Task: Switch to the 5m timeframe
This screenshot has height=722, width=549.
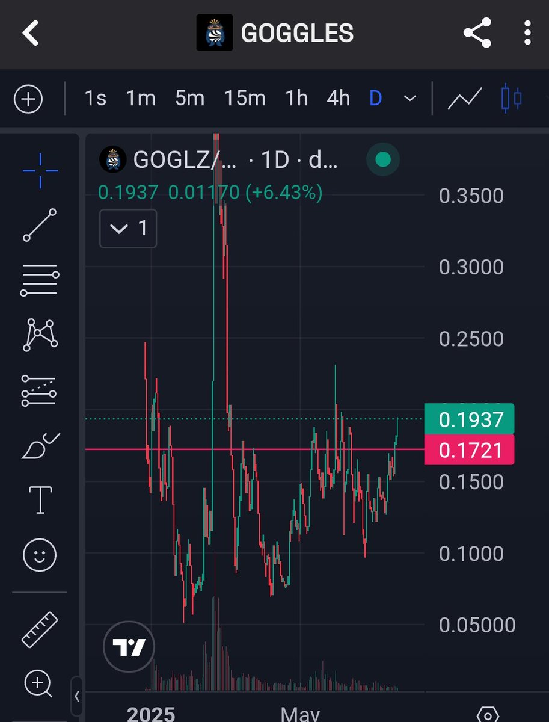Action: pyautogui.click(x=189, y=98)
